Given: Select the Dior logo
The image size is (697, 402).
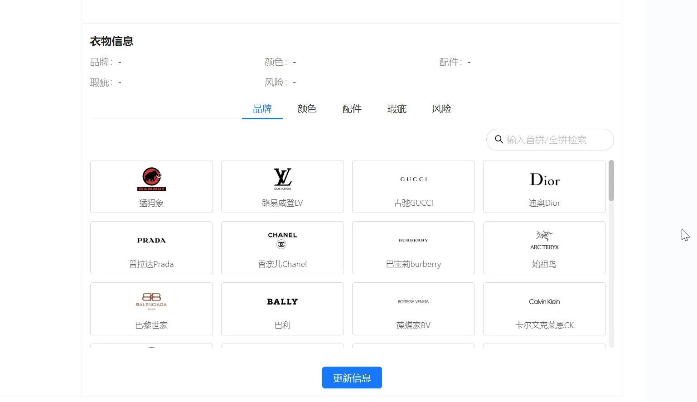Looking at the screenshot, I should (544, 179).
